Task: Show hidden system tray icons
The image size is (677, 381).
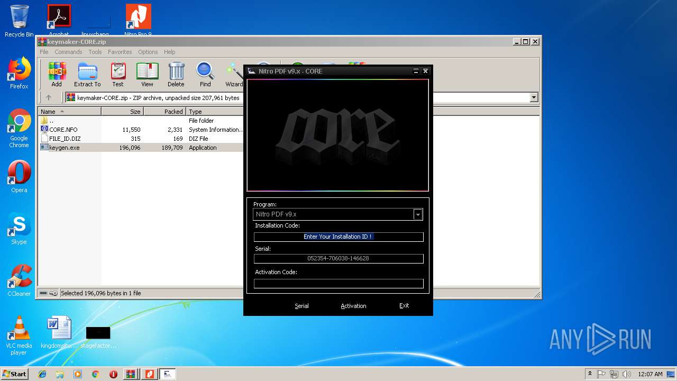Action: coord(590,374)
